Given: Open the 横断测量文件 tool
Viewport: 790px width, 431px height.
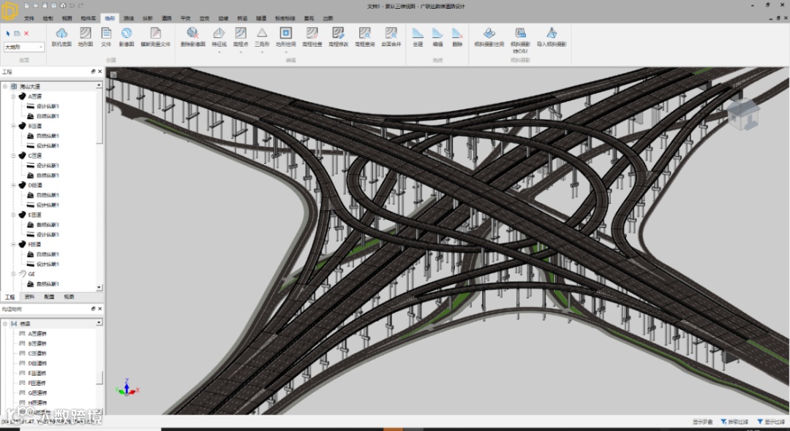Looking at the screenshot, I should click(155, 34).
